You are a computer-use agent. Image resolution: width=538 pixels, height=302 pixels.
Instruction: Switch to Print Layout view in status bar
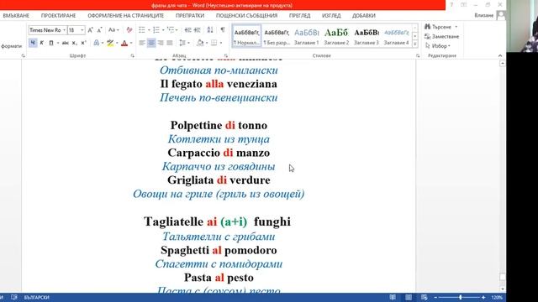(x=409, y=297)
